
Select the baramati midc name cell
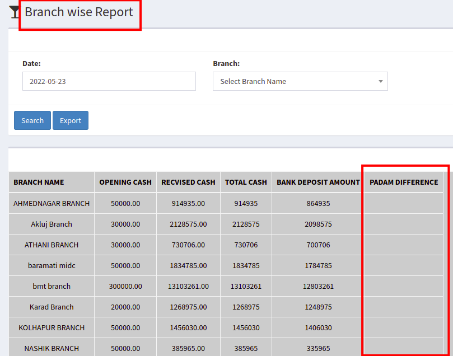[52, 266]
